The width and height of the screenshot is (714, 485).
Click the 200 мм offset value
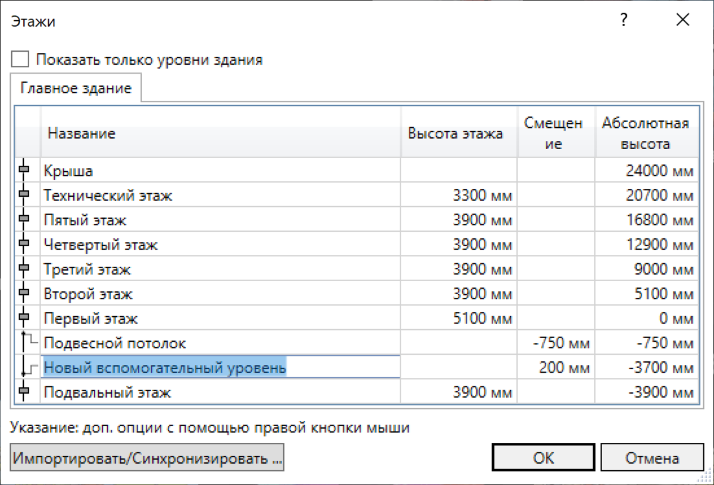(556, 368)
